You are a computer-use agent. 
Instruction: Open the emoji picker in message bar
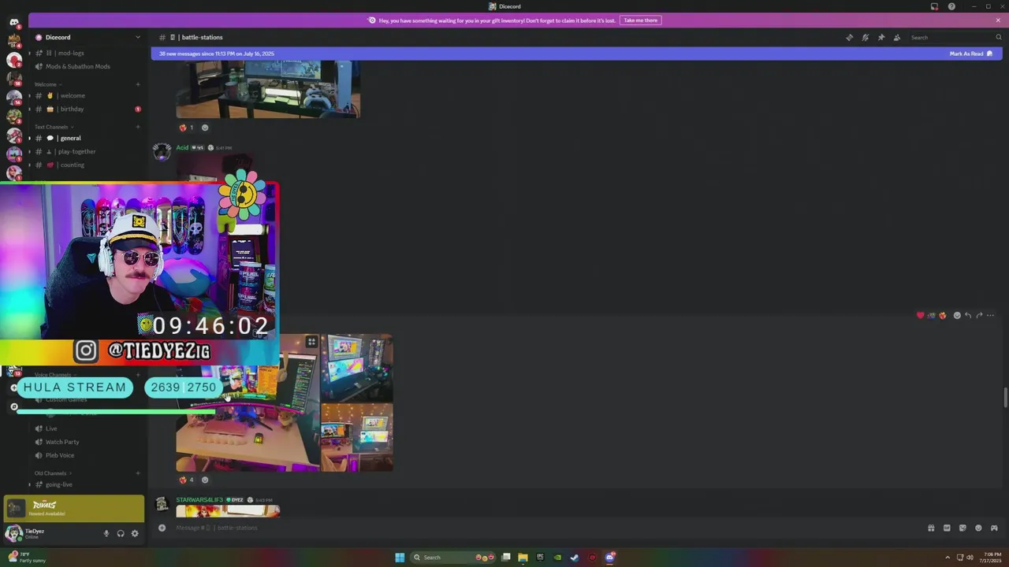point(978,528)
